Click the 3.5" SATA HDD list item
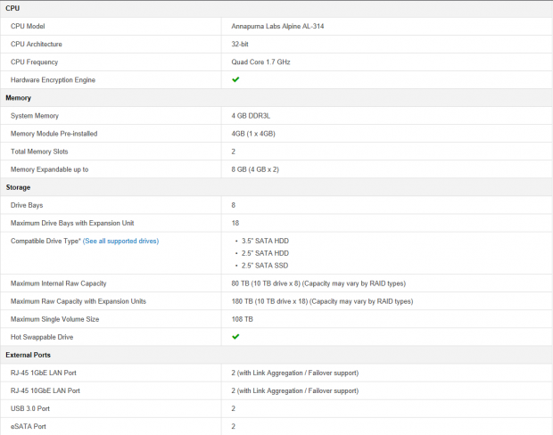 click(265, 241)
